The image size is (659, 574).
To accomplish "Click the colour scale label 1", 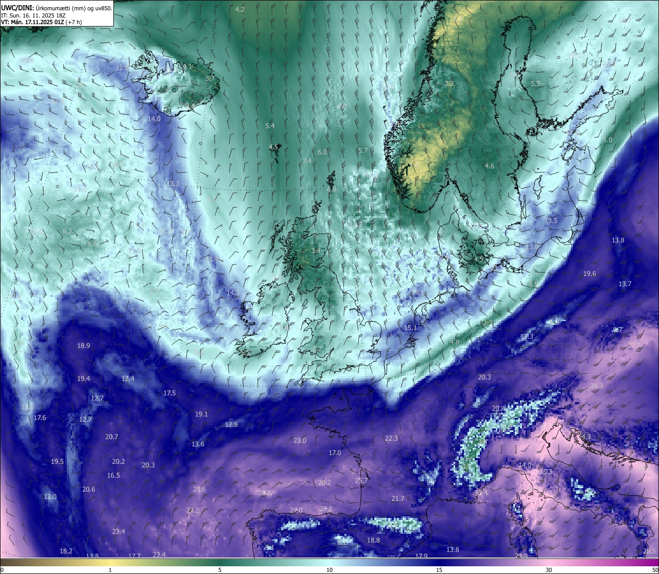I will pyautogui.click(x=110, y=570).
